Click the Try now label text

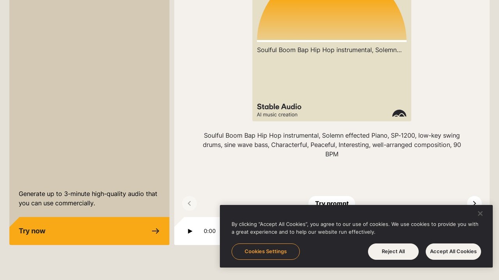coord(32,231)
